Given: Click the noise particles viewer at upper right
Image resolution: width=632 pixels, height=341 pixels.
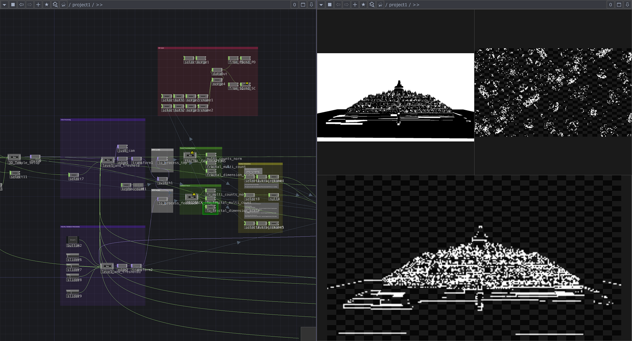Looking at the screenshot, I should coord(553,92).
